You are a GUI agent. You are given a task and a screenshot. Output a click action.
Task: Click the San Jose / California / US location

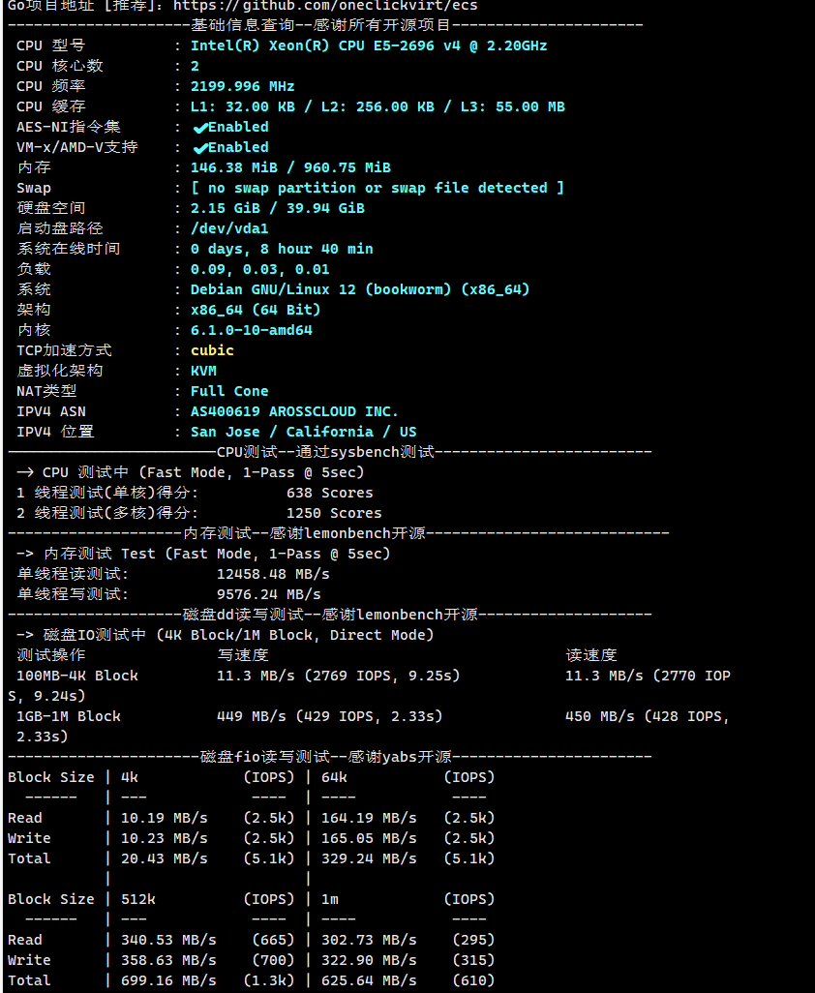(x=303, y=432)
